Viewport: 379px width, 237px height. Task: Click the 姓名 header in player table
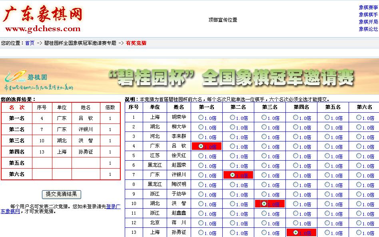coord(179,107)
